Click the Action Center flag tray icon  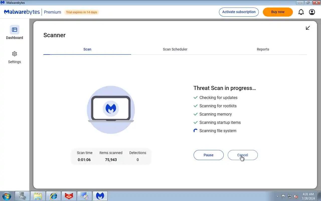click(283, 196)
